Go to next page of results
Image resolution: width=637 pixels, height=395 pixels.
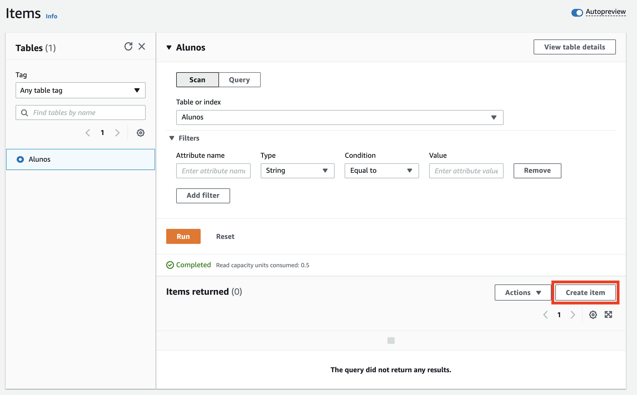(x=573, y=315)
